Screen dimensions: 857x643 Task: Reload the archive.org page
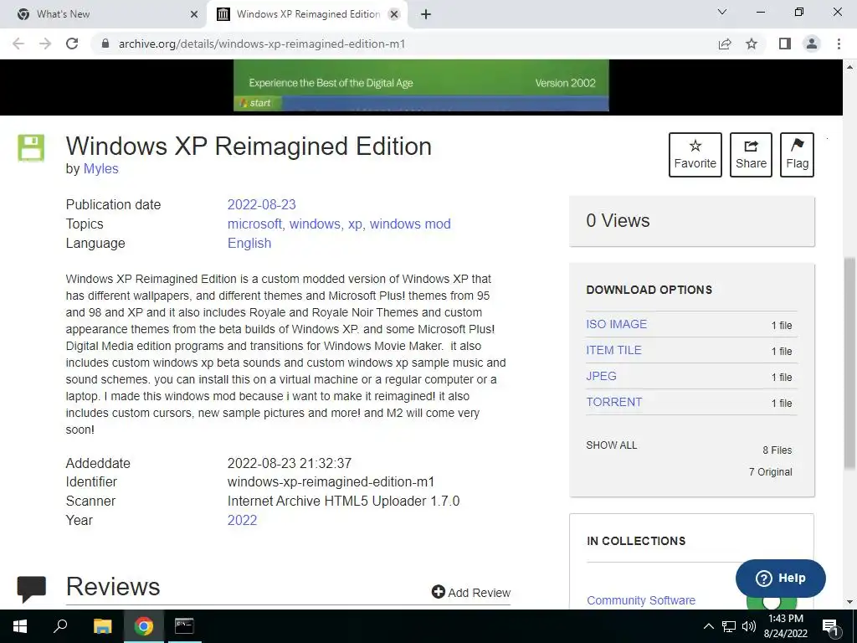72,44
